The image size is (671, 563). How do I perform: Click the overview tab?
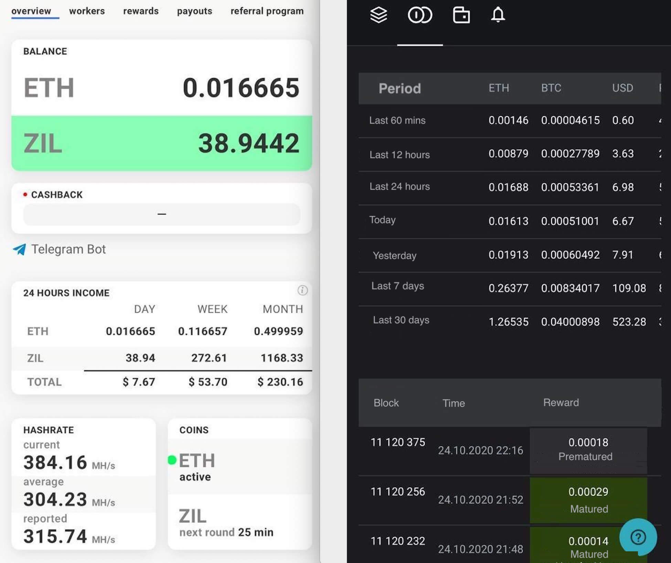tap(31, 10)
